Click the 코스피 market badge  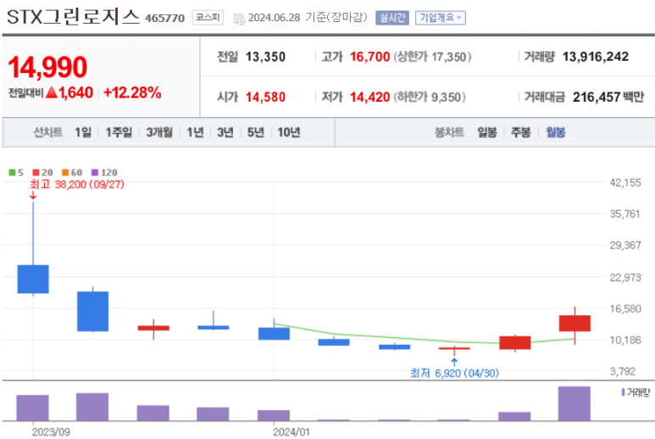point(208,18)
